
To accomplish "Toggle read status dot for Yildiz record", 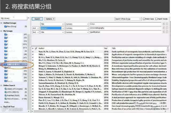I will pyautogui.click(x=33, y=55).
